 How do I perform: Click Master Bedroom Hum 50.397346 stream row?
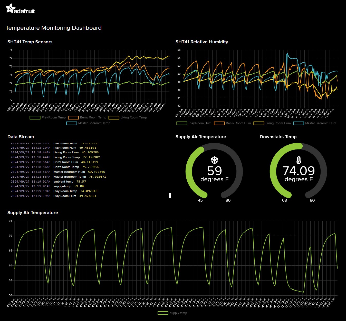coord(58,172)
